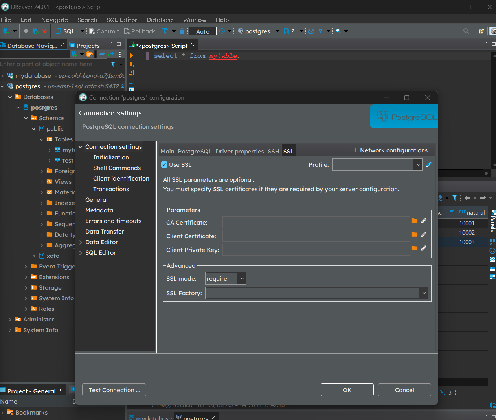Browse for Client Private Key folder icon

414,248
